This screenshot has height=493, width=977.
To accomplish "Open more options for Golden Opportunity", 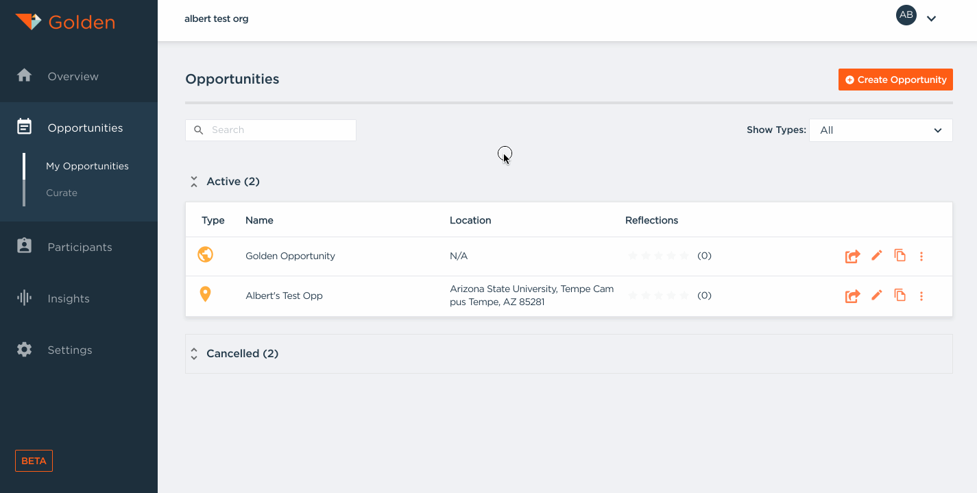I will (921, 256).
